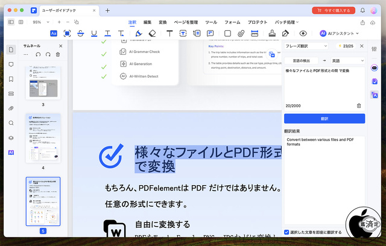Choose the rectangle shape tool
Screen dimensions: 386x246
227,33
